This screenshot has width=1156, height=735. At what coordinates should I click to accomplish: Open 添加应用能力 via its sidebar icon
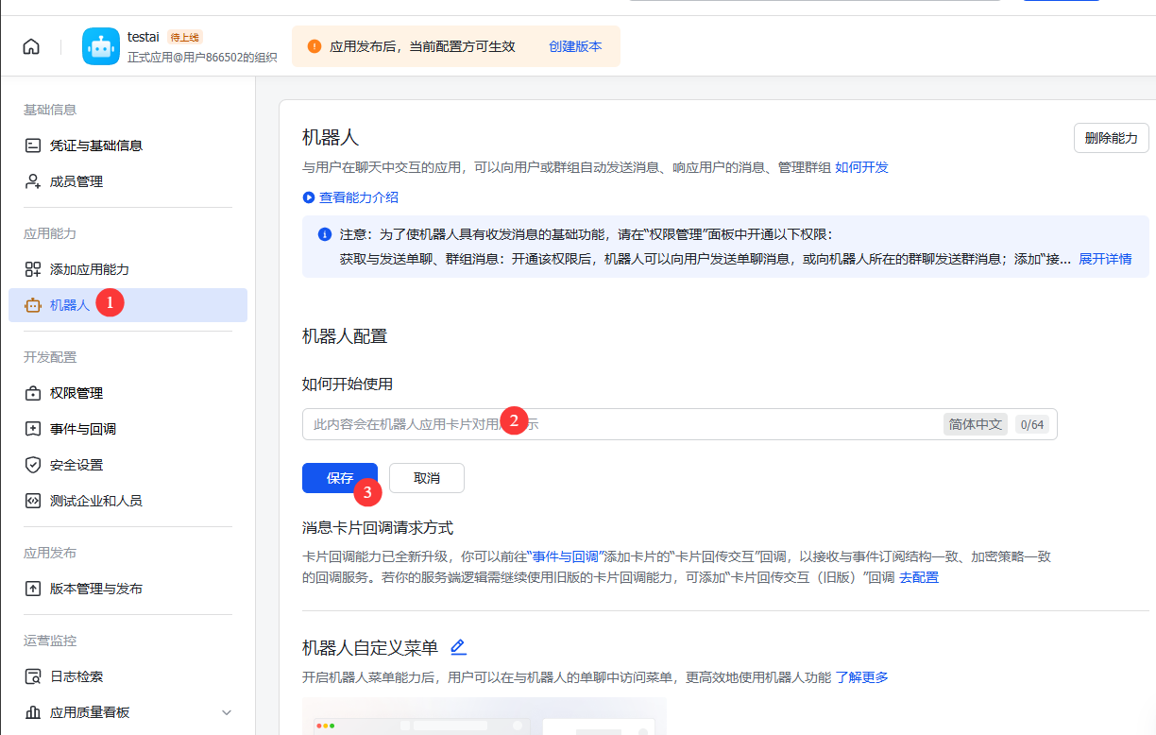pos(32,268)
